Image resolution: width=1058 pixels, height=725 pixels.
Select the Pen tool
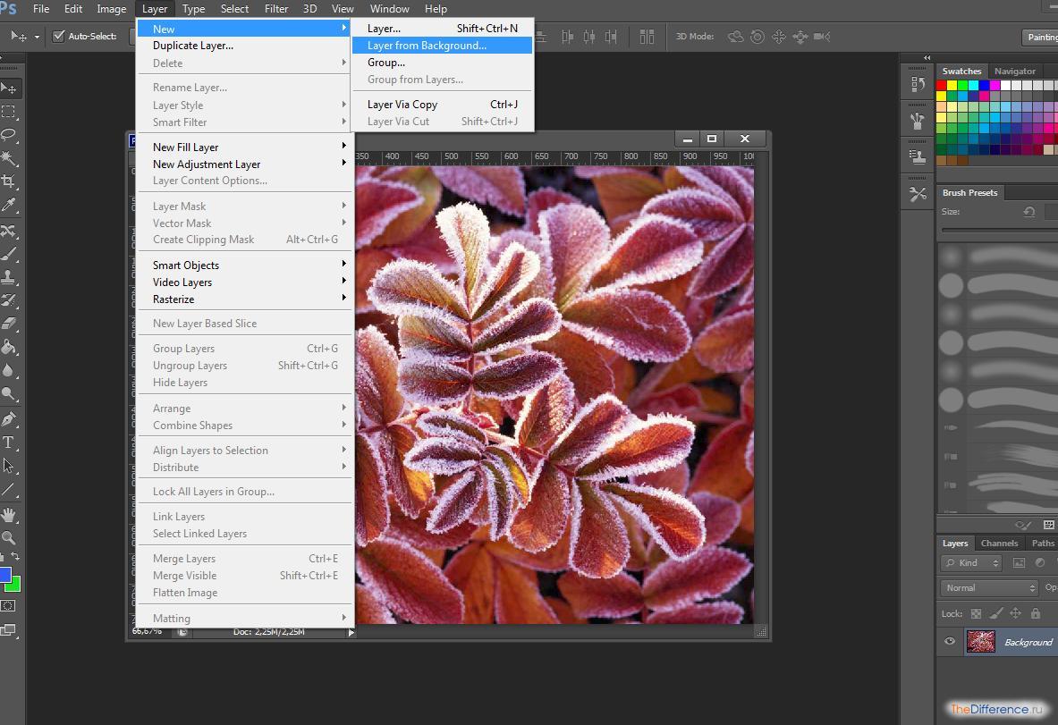click(9, 418)
